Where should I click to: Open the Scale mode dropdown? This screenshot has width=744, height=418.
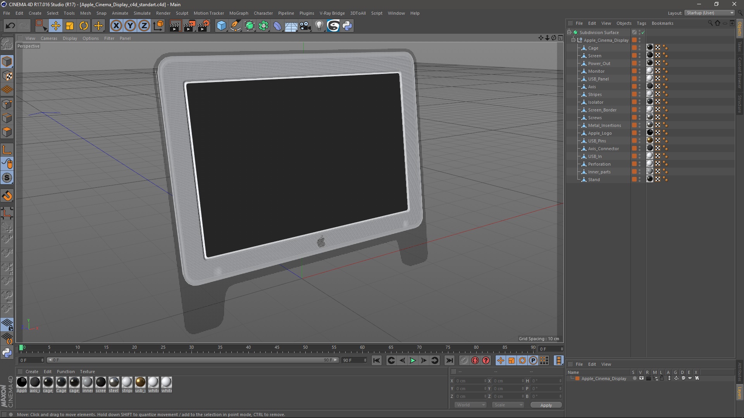point(508,405)
